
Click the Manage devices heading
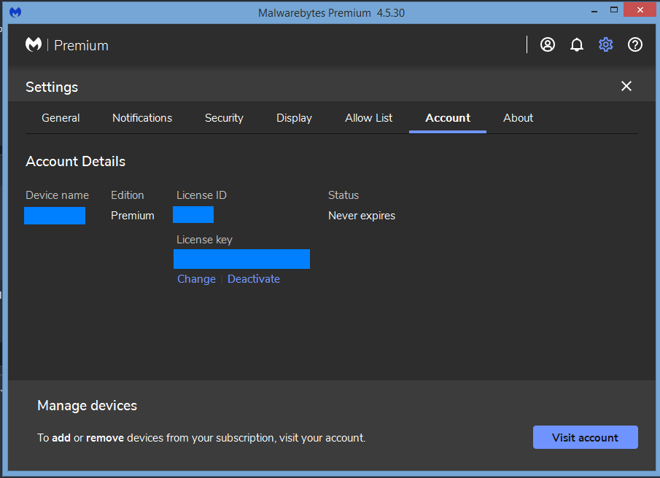(x=87, y=406)
